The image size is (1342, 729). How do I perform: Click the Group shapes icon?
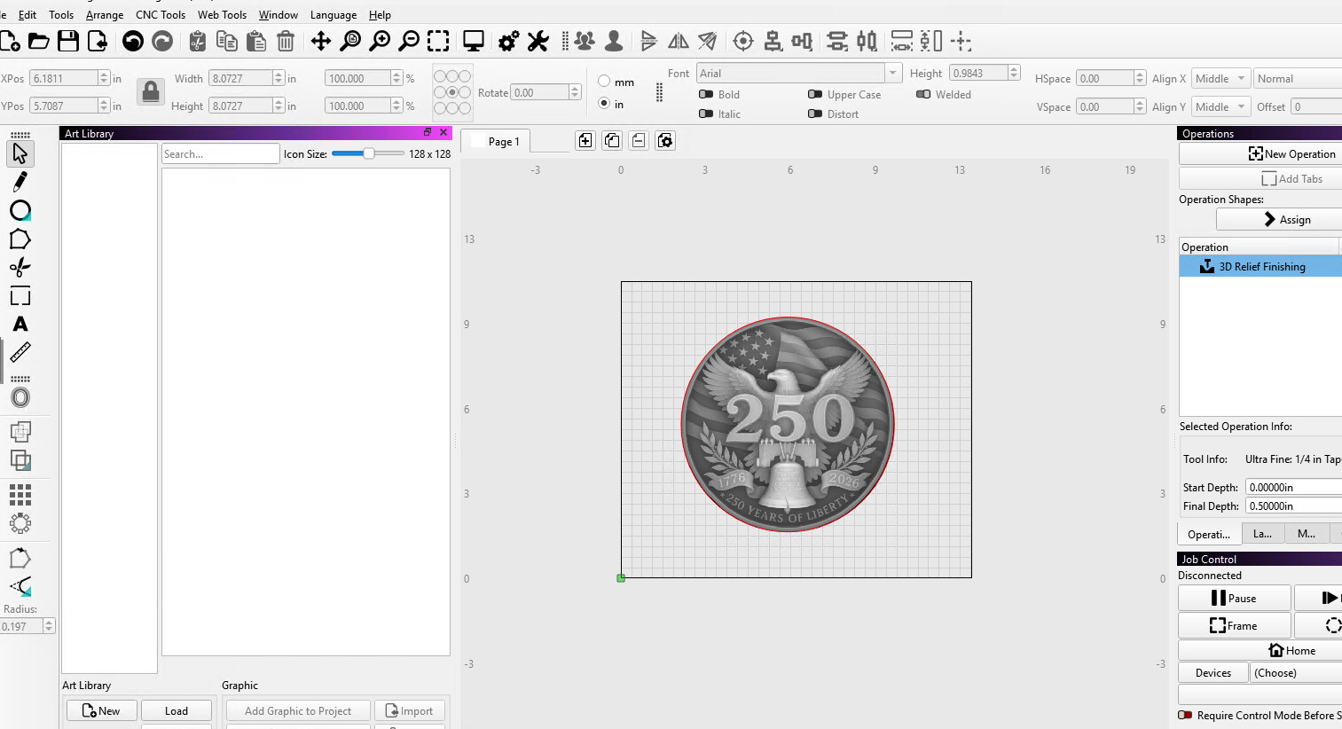585,41
